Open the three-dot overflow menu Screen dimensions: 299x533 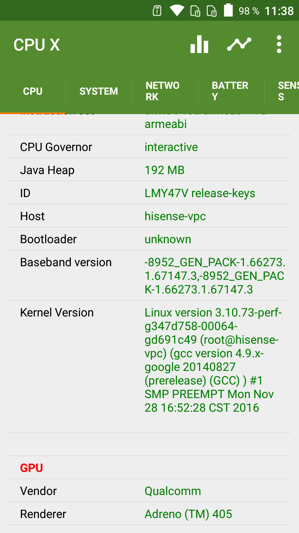click(x=279, y=44)
